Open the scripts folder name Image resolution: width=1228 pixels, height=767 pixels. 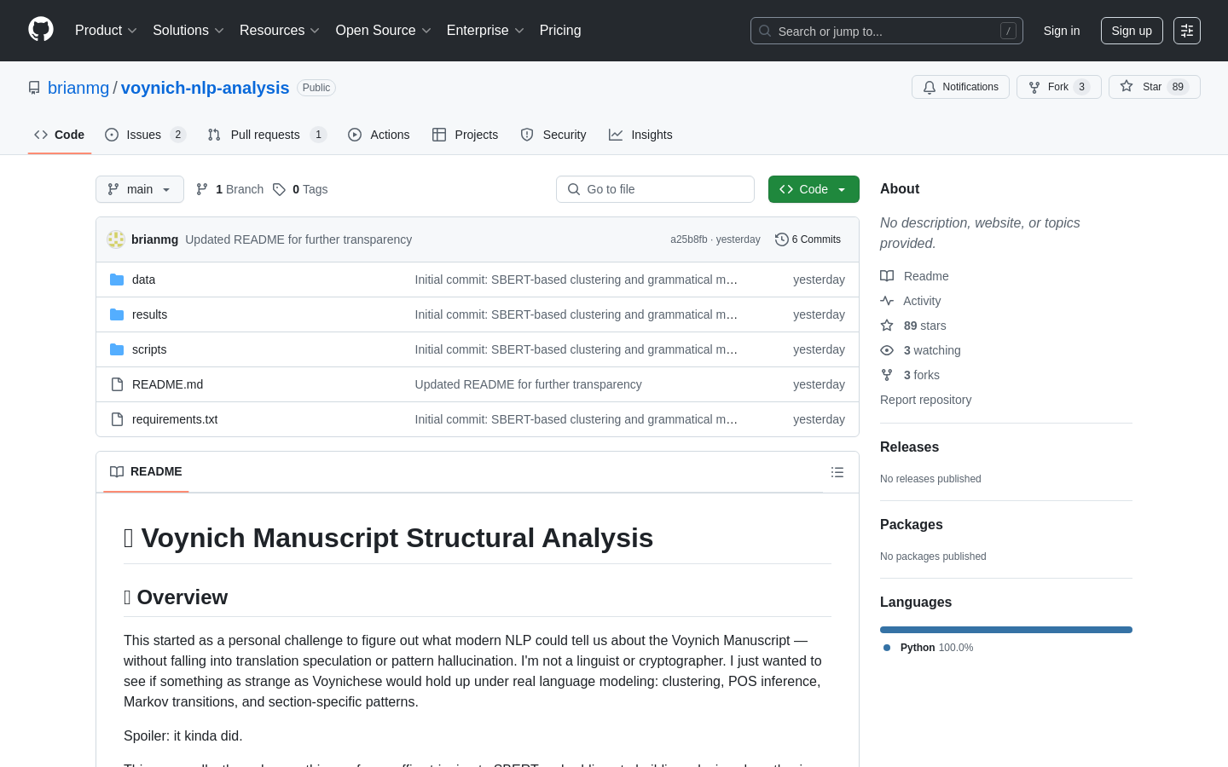[149, 349]
